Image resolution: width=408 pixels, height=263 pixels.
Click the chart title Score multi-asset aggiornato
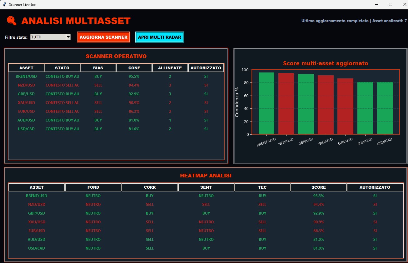[326, 63]
